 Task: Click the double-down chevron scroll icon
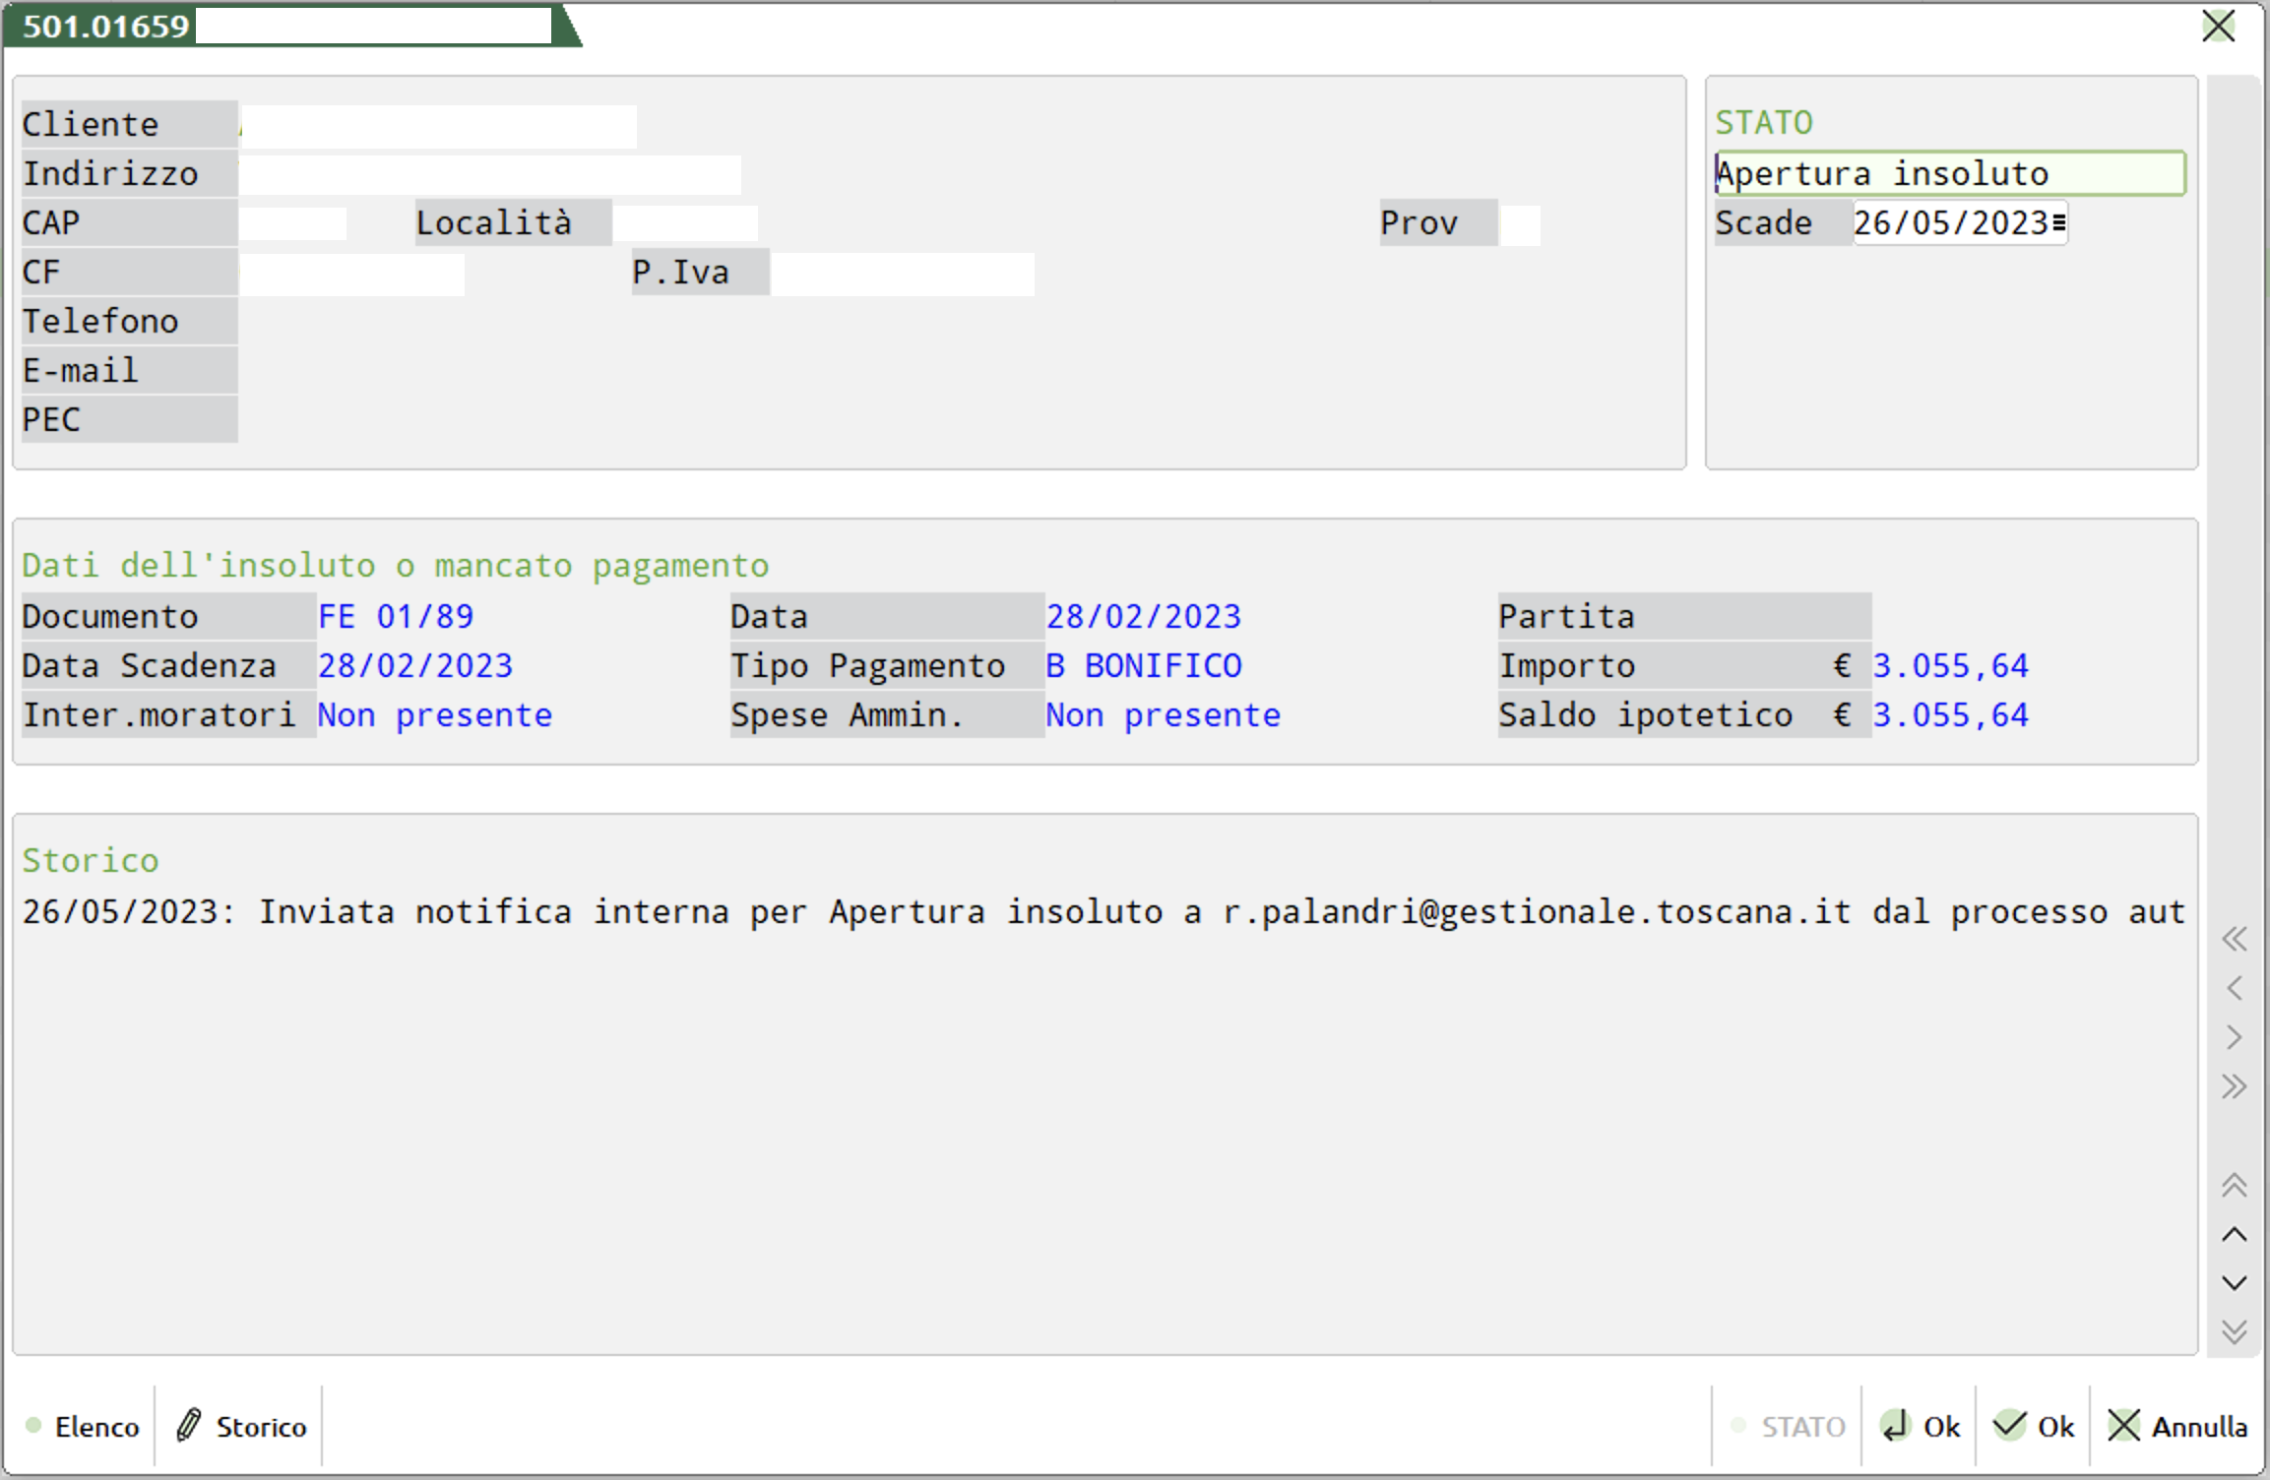click(x=2234, y=1332)
